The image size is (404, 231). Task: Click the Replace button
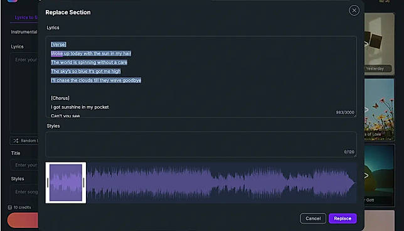[x=343, y=218]
